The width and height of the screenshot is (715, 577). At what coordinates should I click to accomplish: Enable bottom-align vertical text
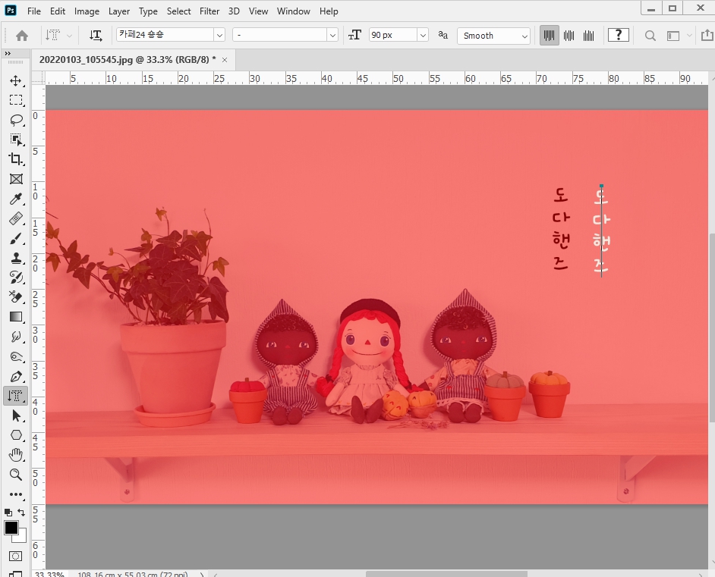589,36
